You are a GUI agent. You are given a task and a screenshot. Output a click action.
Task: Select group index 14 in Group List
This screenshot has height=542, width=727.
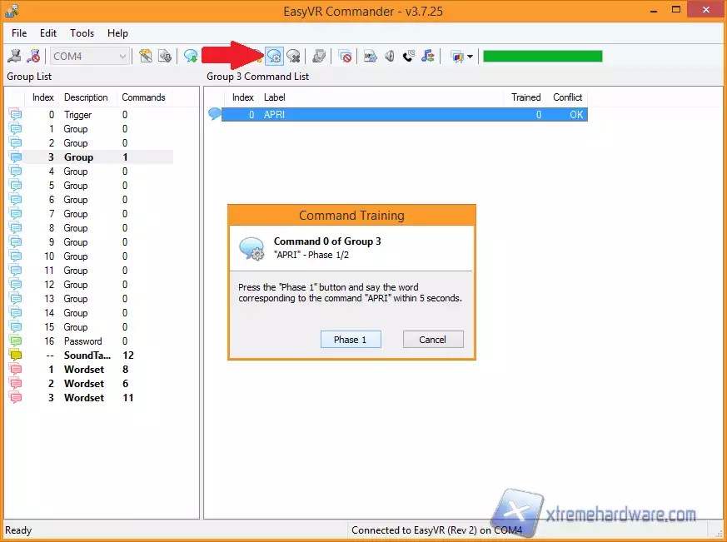point(91,313)
